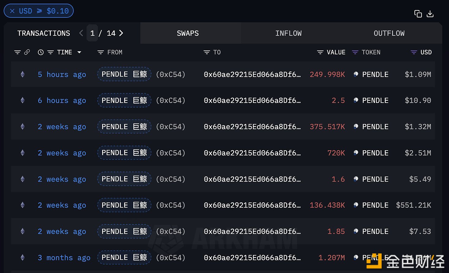The width and height of the screenshot is (449, 273).
Task: Click Ethereum icon on 3 months ago row
Action: pos(23,257)
